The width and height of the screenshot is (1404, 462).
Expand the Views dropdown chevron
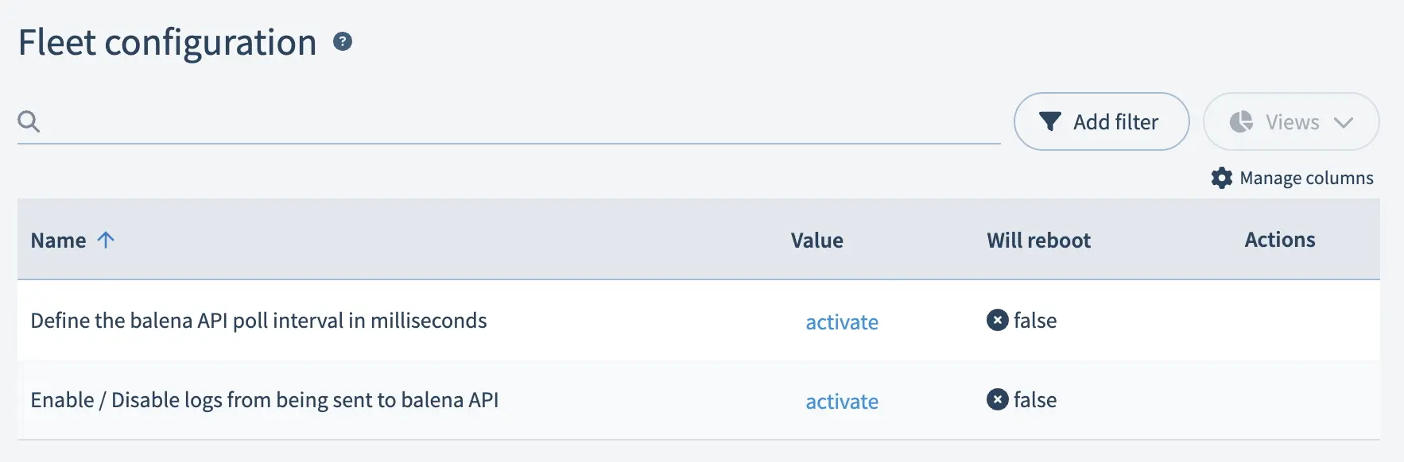click(x=1344, y=122)
